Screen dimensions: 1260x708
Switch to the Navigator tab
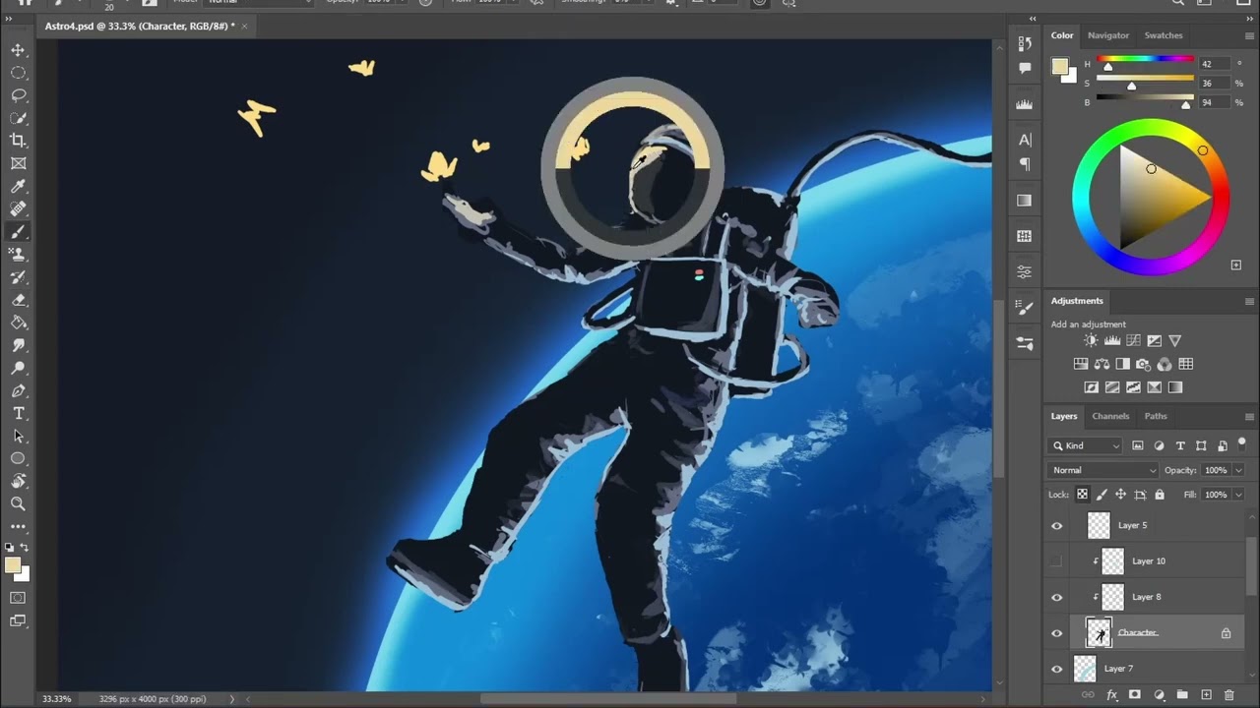click(x=1108, y=35)
